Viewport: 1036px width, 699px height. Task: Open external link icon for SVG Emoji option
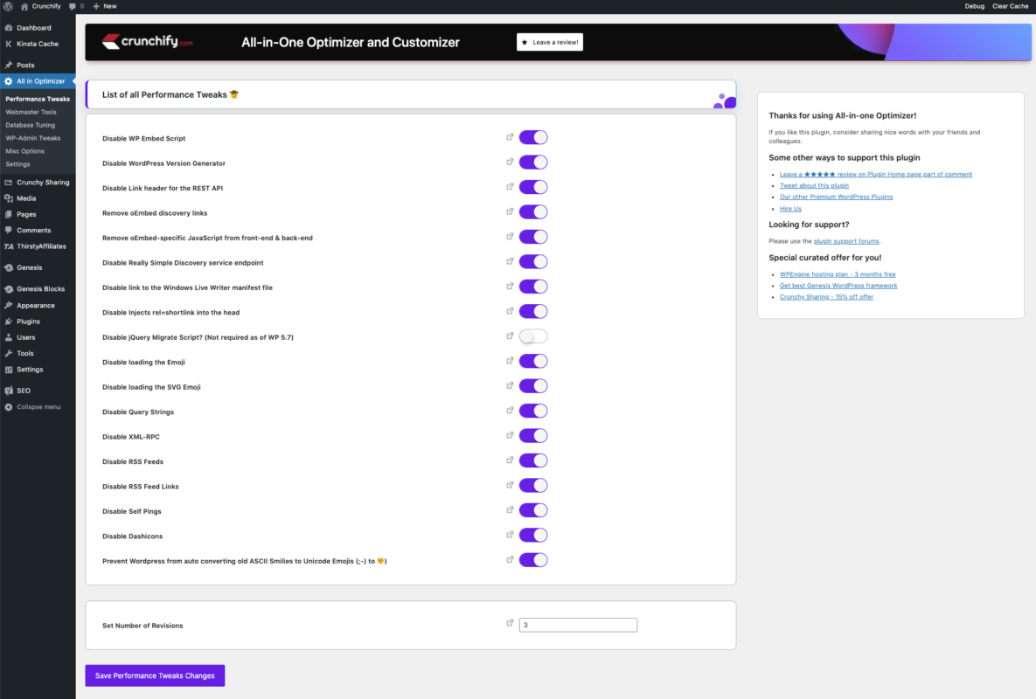[x=510, y=385]
